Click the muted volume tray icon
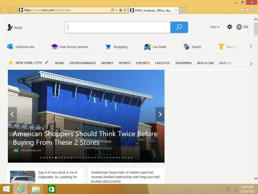The height and width of the screenshot is (194, 258). point(234,189)
